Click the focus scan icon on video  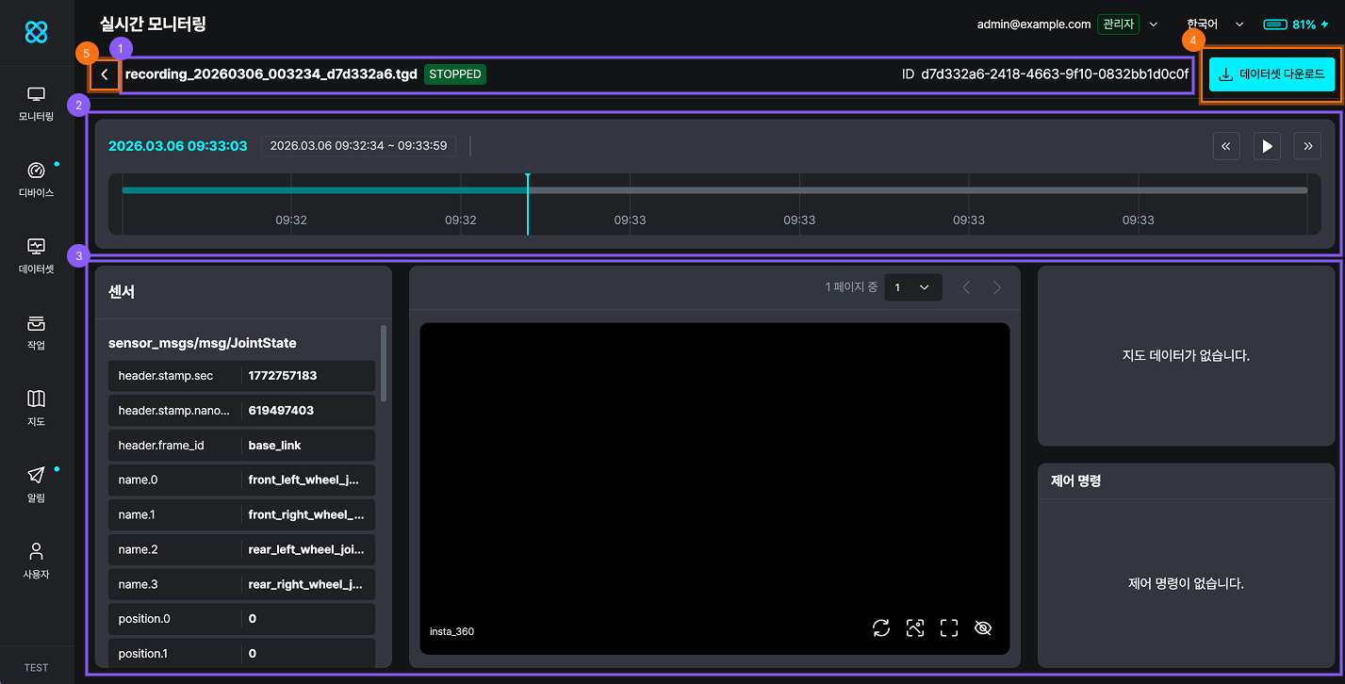[914, 628]
